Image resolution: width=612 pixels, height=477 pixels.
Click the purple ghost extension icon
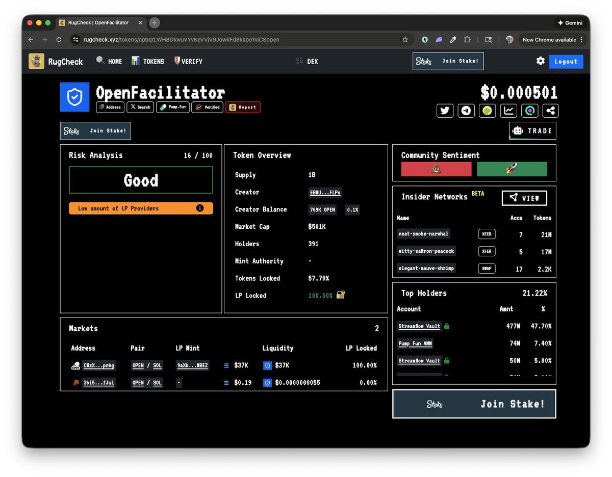[439, 39]
